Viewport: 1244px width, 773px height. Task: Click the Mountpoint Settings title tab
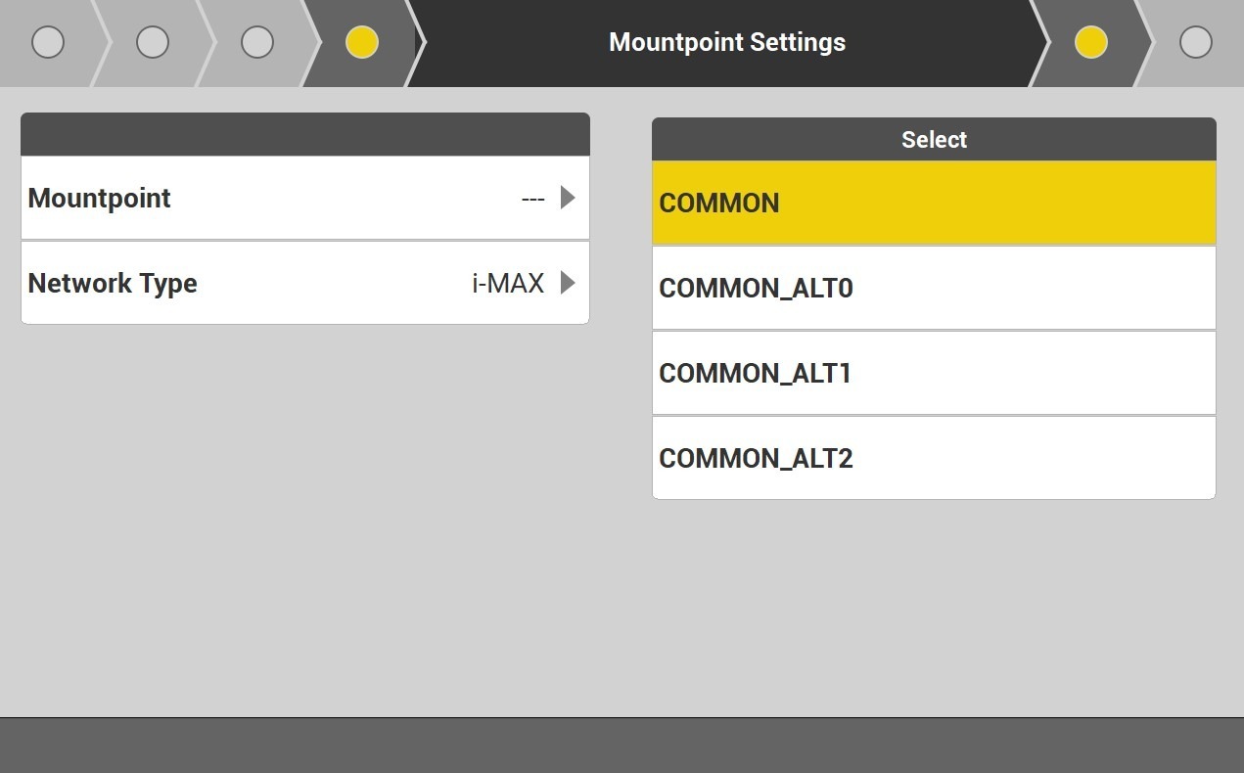click(726, 42)
